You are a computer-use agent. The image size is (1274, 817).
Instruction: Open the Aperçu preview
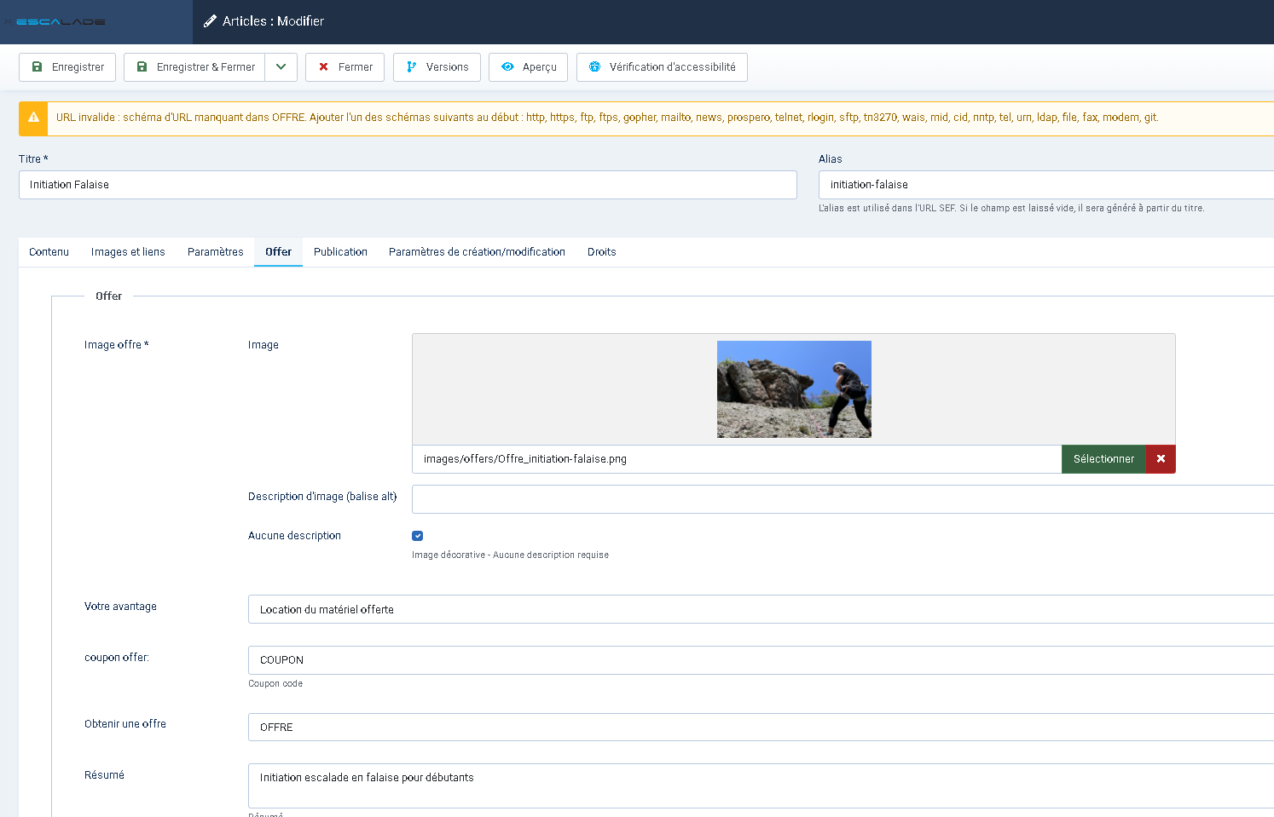click(528, 67)
